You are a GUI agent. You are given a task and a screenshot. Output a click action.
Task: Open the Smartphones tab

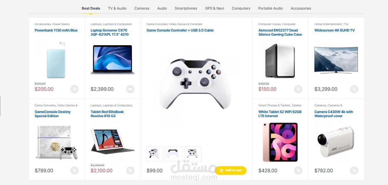(186, 8)
